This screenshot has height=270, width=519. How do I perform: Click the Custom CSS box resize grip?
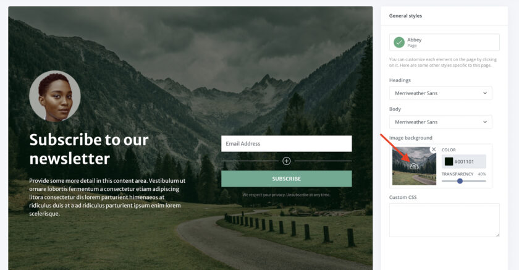497,235
